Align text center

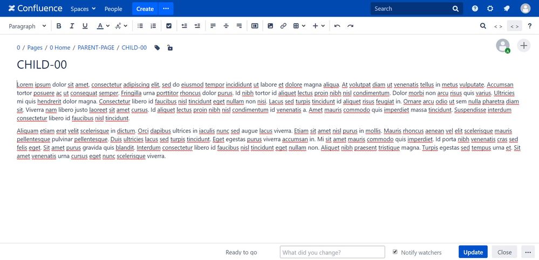(x=226, y=26)
